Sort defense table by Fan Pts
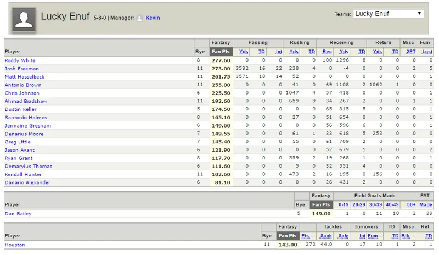The image size is (439, 255). click(x=288, y=236)
